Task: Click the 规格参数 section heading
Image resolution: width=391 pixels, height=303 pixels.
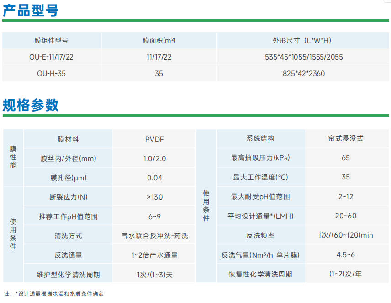Action: 31,105
